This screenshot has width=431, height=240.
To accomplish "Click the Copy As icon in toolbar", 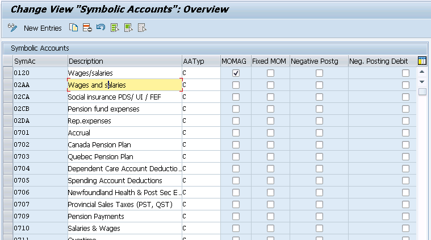I will pyautogui.click(x=73, y=28).
